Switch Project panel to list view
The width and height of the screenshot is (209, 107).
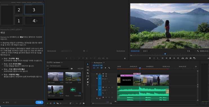51,103
